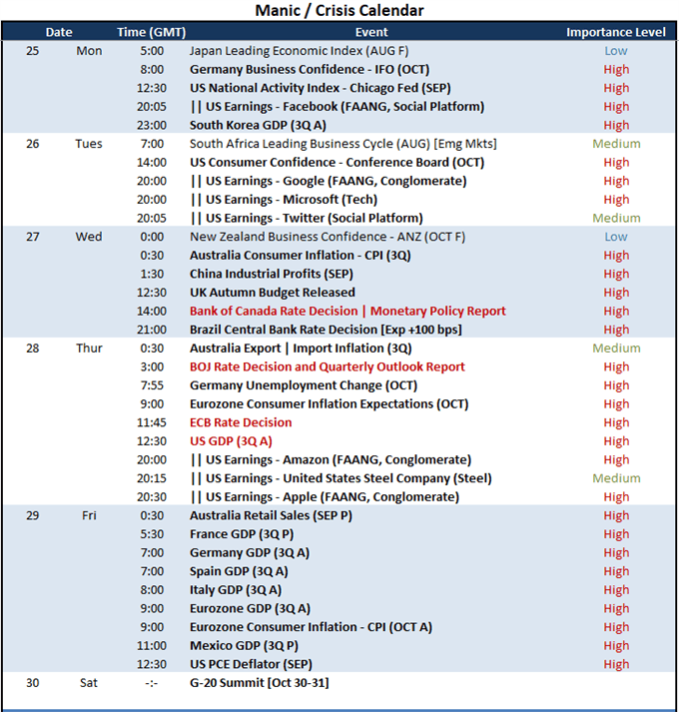Click the date cell '25'

pyautogui.click(x=32, y=51)
